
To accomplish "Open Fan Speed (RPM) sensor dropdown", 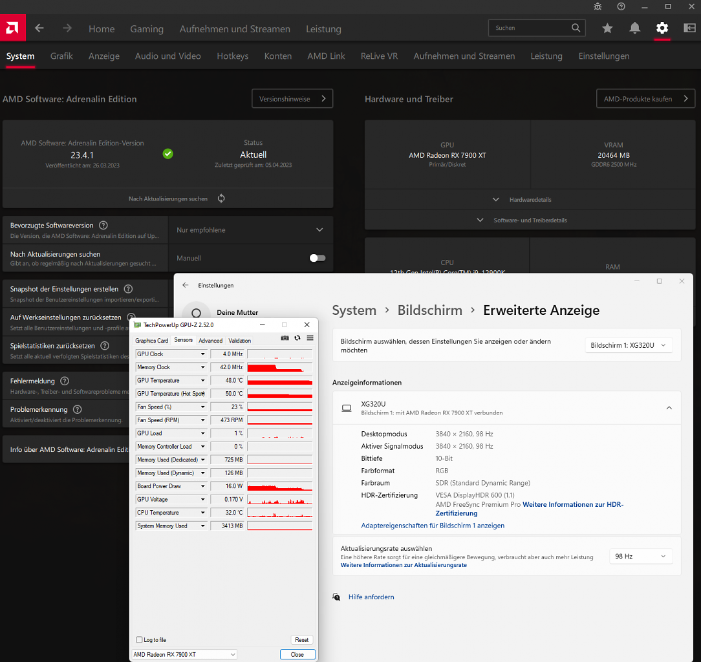I will click(x=202, y=420).
